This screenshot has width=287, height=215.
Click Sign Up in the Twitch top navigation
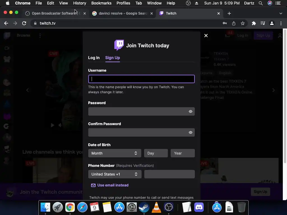(x=263, y=36)
